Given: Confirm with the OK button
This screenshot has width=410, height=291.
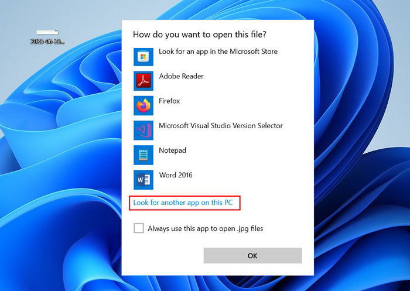Looking at the screenshot, I should tap(252, 255).
